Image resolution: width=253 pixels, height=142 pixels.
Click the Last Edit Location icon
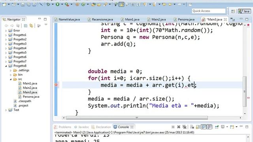pyautogui.click(x=164, y=4)
